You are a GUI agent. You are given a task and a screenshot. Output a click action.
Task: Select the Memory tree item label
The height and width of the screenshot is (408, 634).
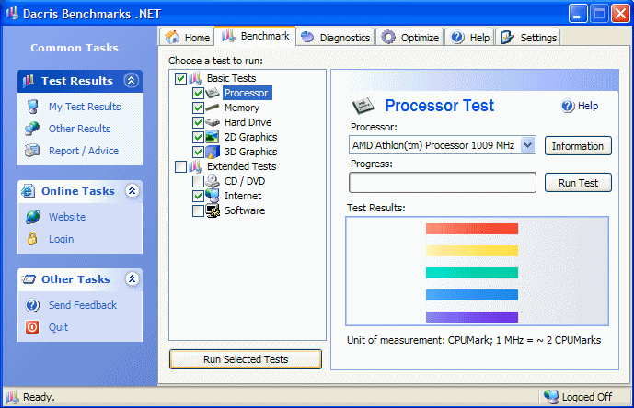[x=242, y=108]
